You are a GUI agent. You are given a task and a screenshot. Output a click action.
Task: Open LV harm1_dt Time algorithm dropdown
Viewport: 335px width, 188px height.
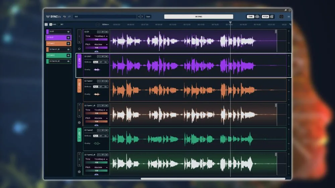click(x=100, y=110)
